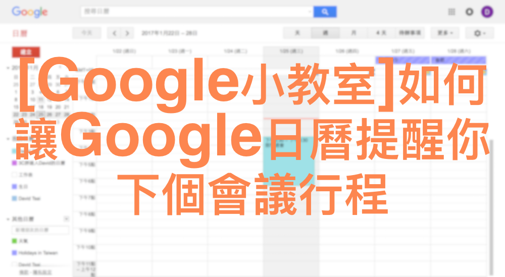Collapse the 其他日曆 section triangle
The image size is (505, 277).
[x=8, y=219]
